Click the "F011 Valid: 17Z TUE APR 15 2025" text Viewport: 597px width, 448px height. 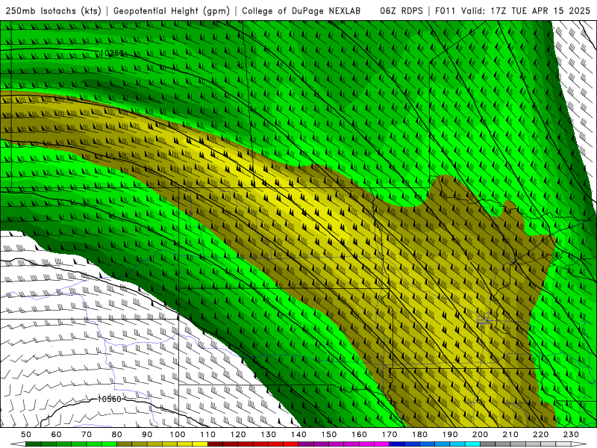[513, 11]
